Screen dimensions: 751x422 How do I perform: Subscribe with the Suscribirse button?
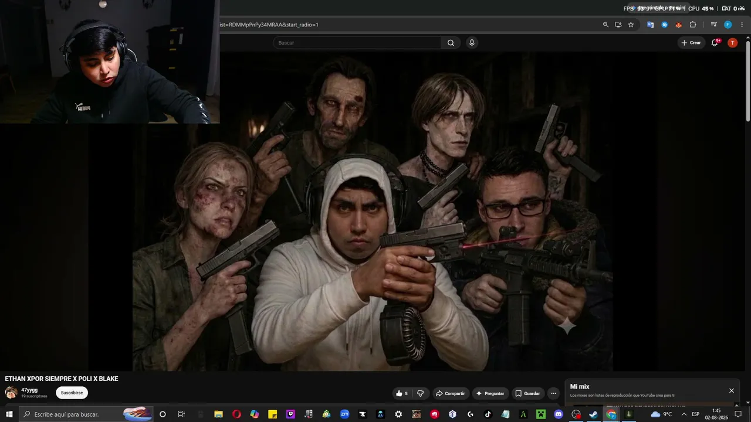[x=72, y=393]
